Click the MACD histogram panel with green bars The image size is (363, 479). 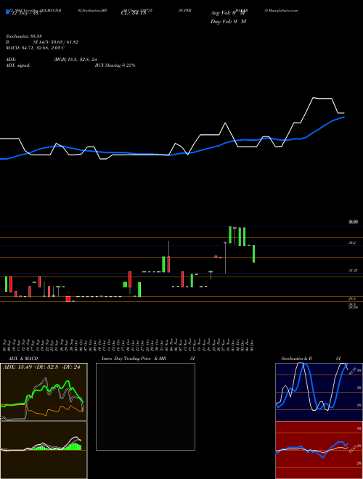coord(44,450)
